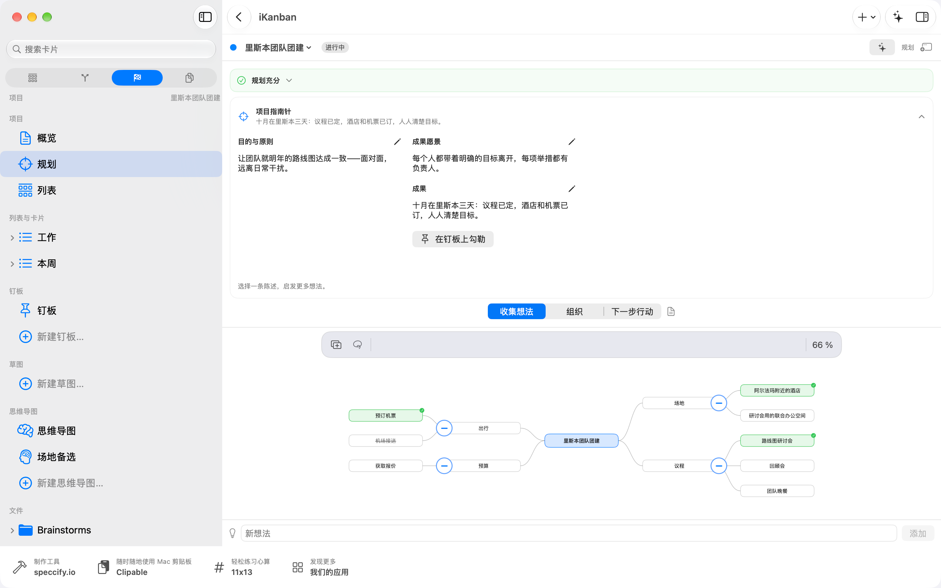941x588 pixels.
Task: Collapse the 项目指南针 panel
Action: (921, 117)
